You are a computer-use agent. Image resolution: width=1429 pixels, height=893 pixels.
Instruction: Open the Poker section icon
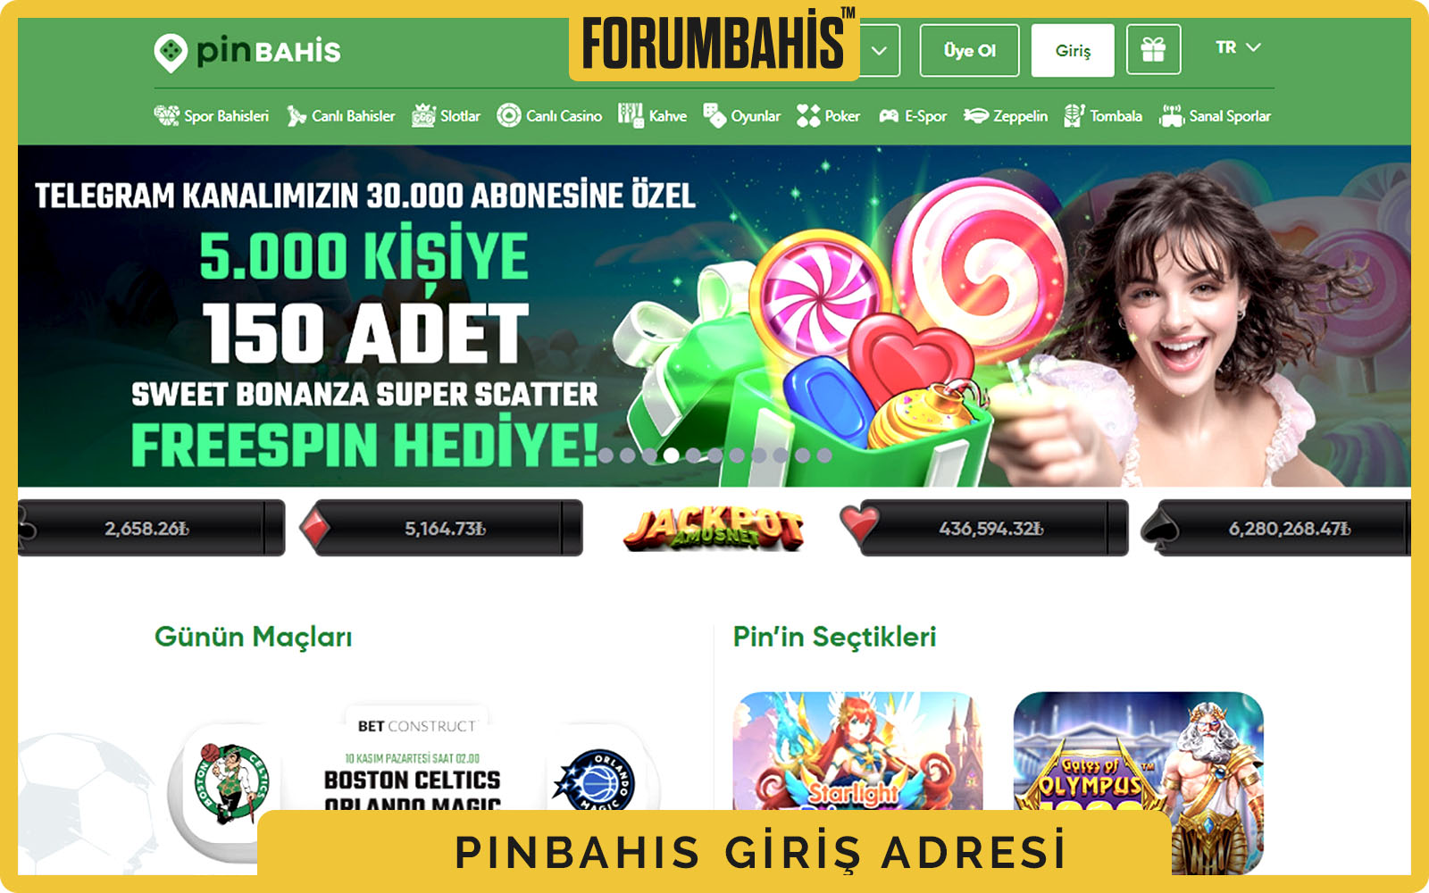pyautogui.click(x=808, y=115)
